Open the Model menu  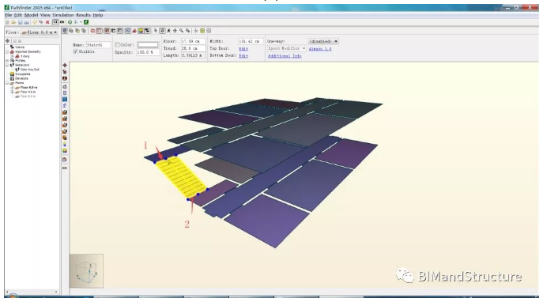point(31,15)
